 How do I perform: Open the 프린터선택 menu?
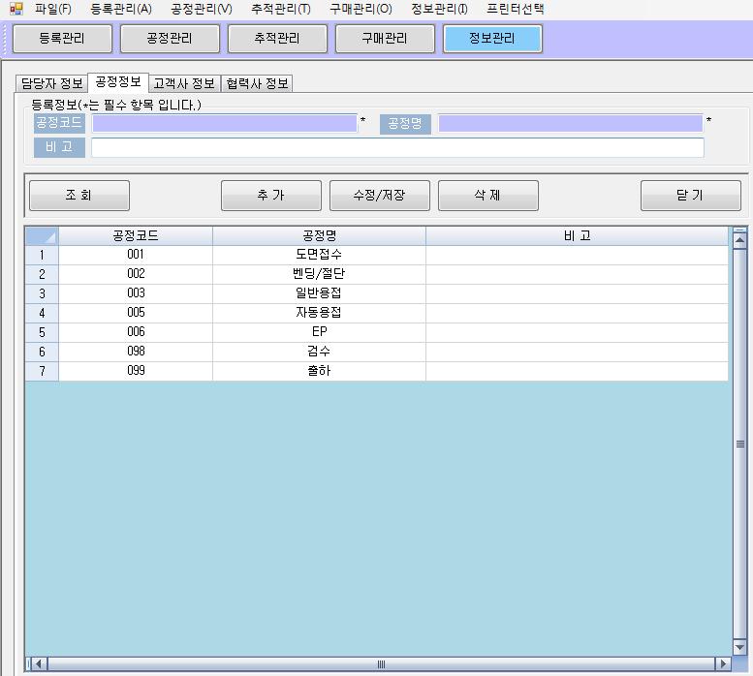point(515,9)
